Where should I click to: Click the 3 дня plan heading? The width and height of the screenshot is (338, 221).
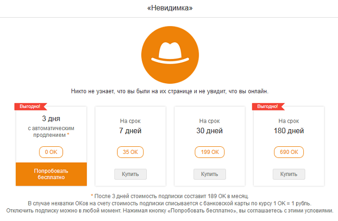pyautogui.click(x=51, y=119)
